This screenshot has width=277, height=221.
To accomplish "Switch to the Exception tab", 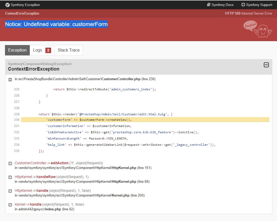I will point(17,50).
